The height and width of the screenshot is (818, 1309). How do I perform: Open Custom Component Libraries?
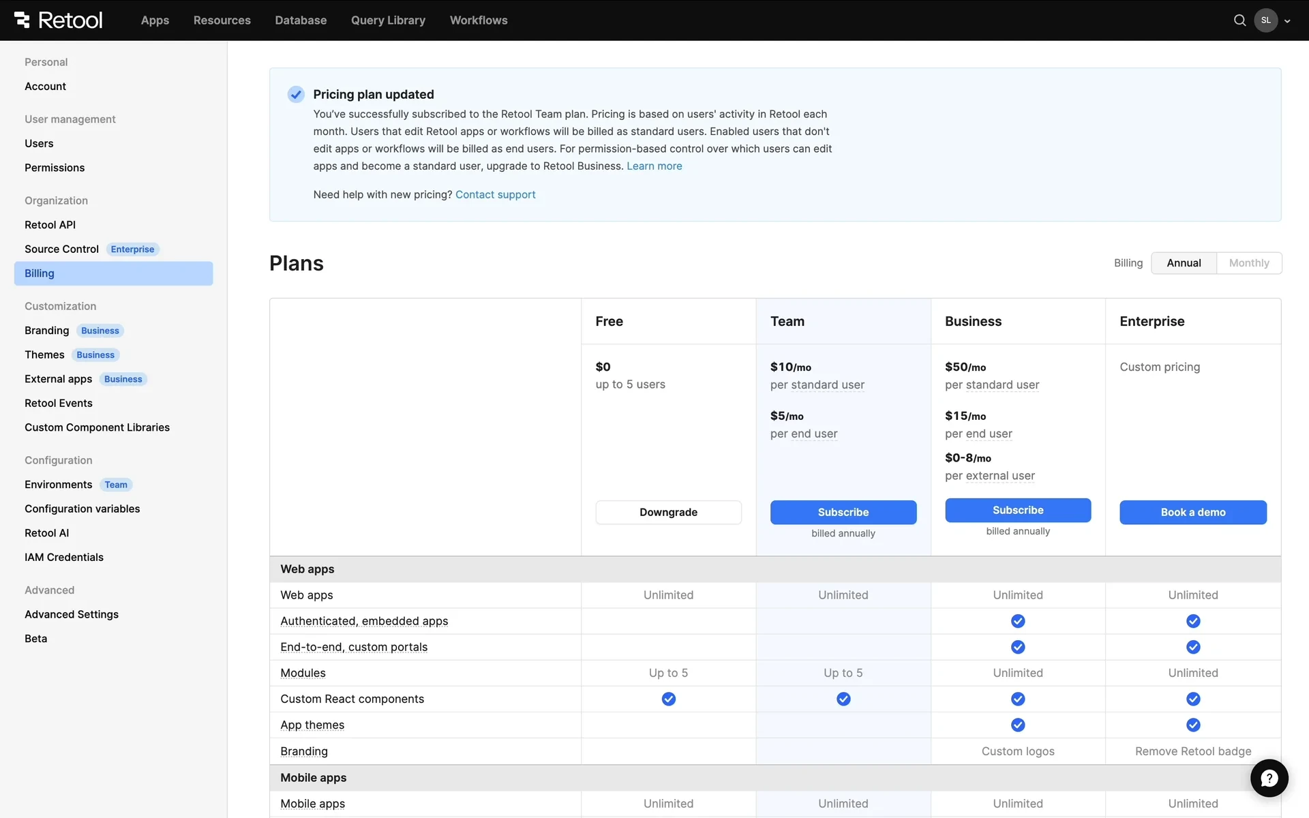(x=97, y=427)
